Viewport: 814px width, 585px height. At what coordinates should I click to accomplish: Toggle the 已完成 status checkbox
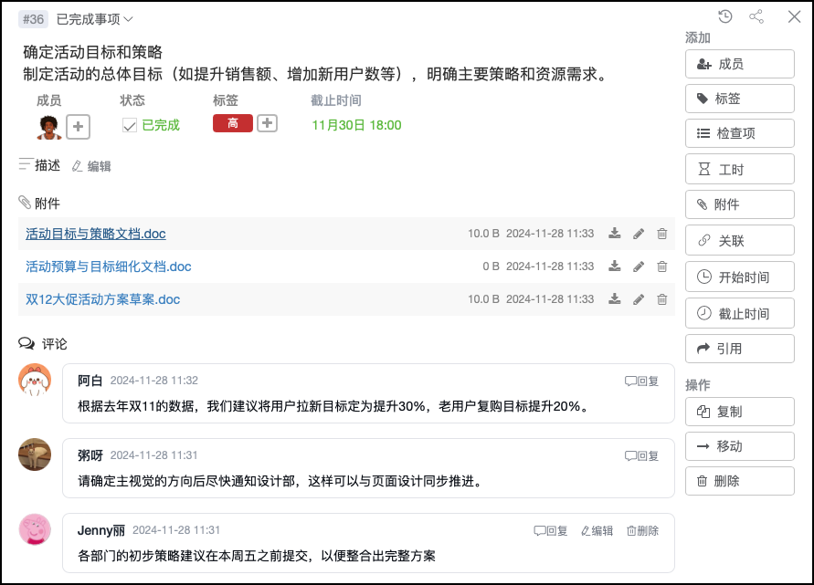(129, 126)
